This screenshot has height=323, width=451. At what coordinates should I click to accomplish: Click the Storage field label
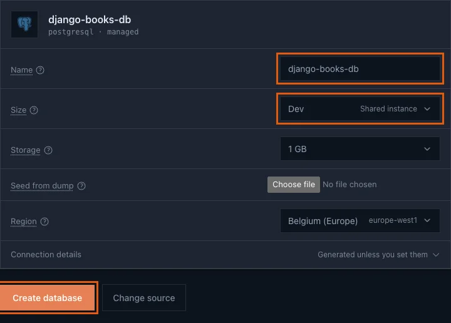[x=25, y=150]
